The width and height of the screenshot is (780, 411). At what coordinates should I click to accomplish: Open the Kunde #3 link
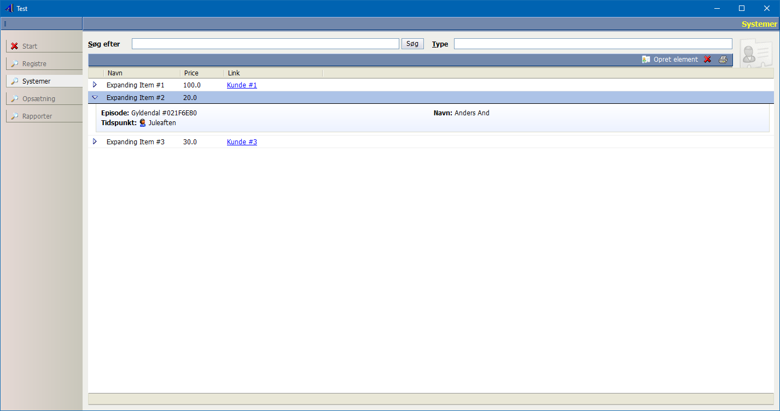tap(242, 142)
